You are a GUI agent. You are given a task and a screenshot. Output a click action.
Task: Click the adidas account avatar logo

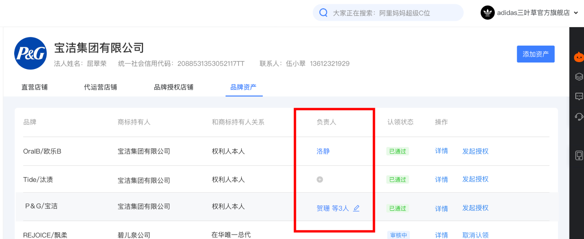click(487, 13)
